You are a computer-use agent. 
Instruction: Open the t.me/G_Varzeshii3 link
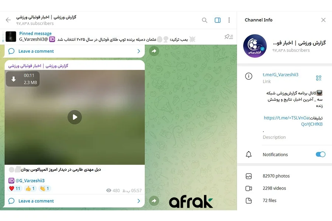click(x=280, y=75)
